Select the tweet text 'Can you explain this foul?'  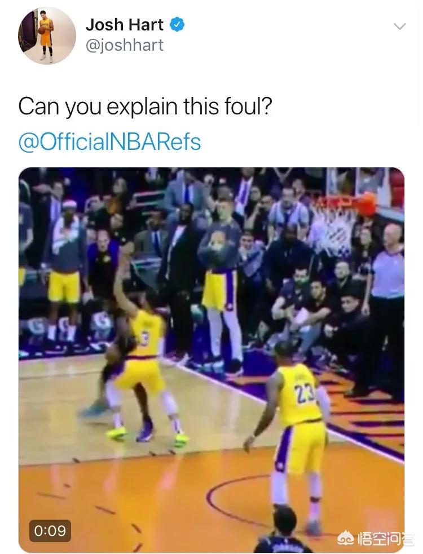145,107
